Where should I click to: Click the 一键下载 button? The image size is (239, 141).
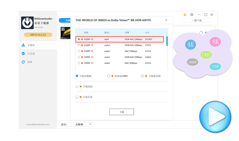pos(196,20)
